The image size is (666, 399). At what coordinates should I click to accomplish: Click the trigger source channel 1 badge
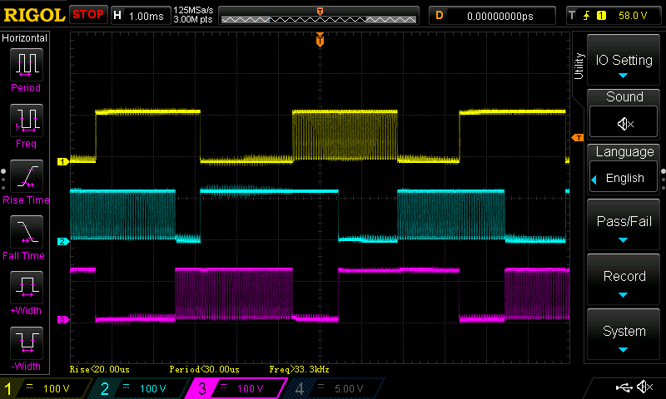click(601, 16)
